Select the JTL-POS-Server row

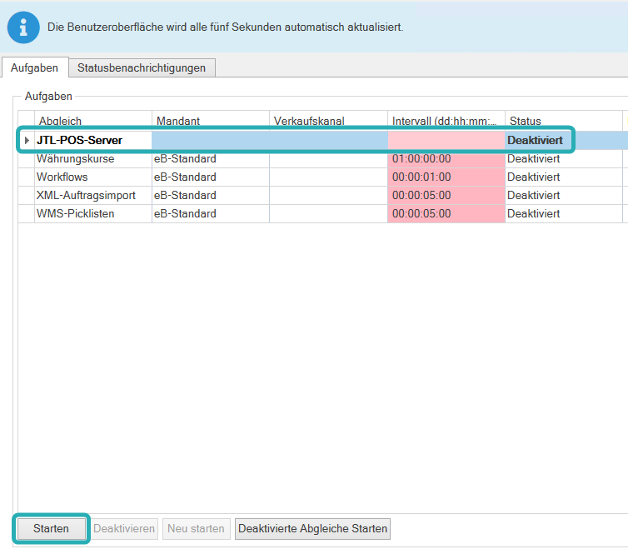click(x=323, y=140)
